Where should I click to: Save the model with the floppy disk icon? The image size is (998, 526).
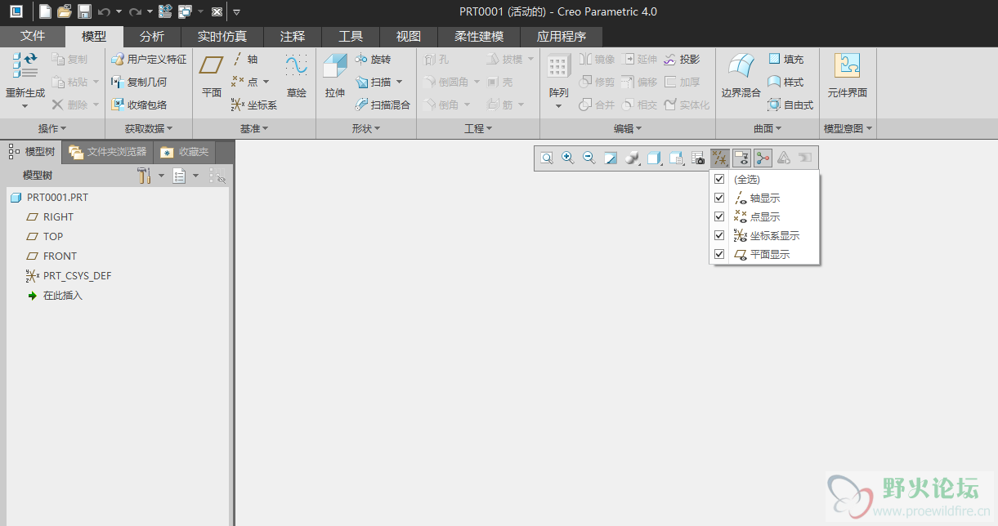(84, 11)
